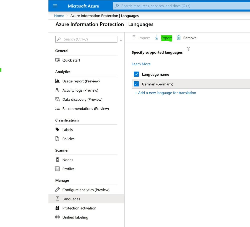Focus the sidebar Search (Ctrl+/) field
This screenshot has width=250, height=227.
pos(86,39)
